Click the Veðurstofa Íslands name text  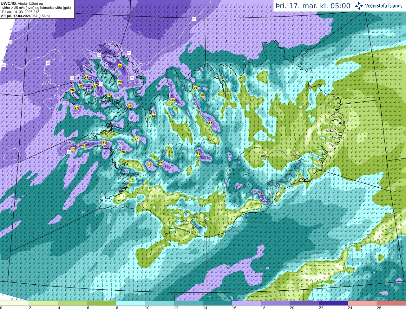(383, 6)
